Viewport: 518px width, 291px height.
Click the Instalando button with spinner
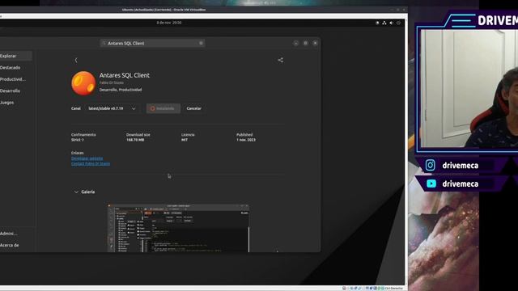click(x=163, y=108)
